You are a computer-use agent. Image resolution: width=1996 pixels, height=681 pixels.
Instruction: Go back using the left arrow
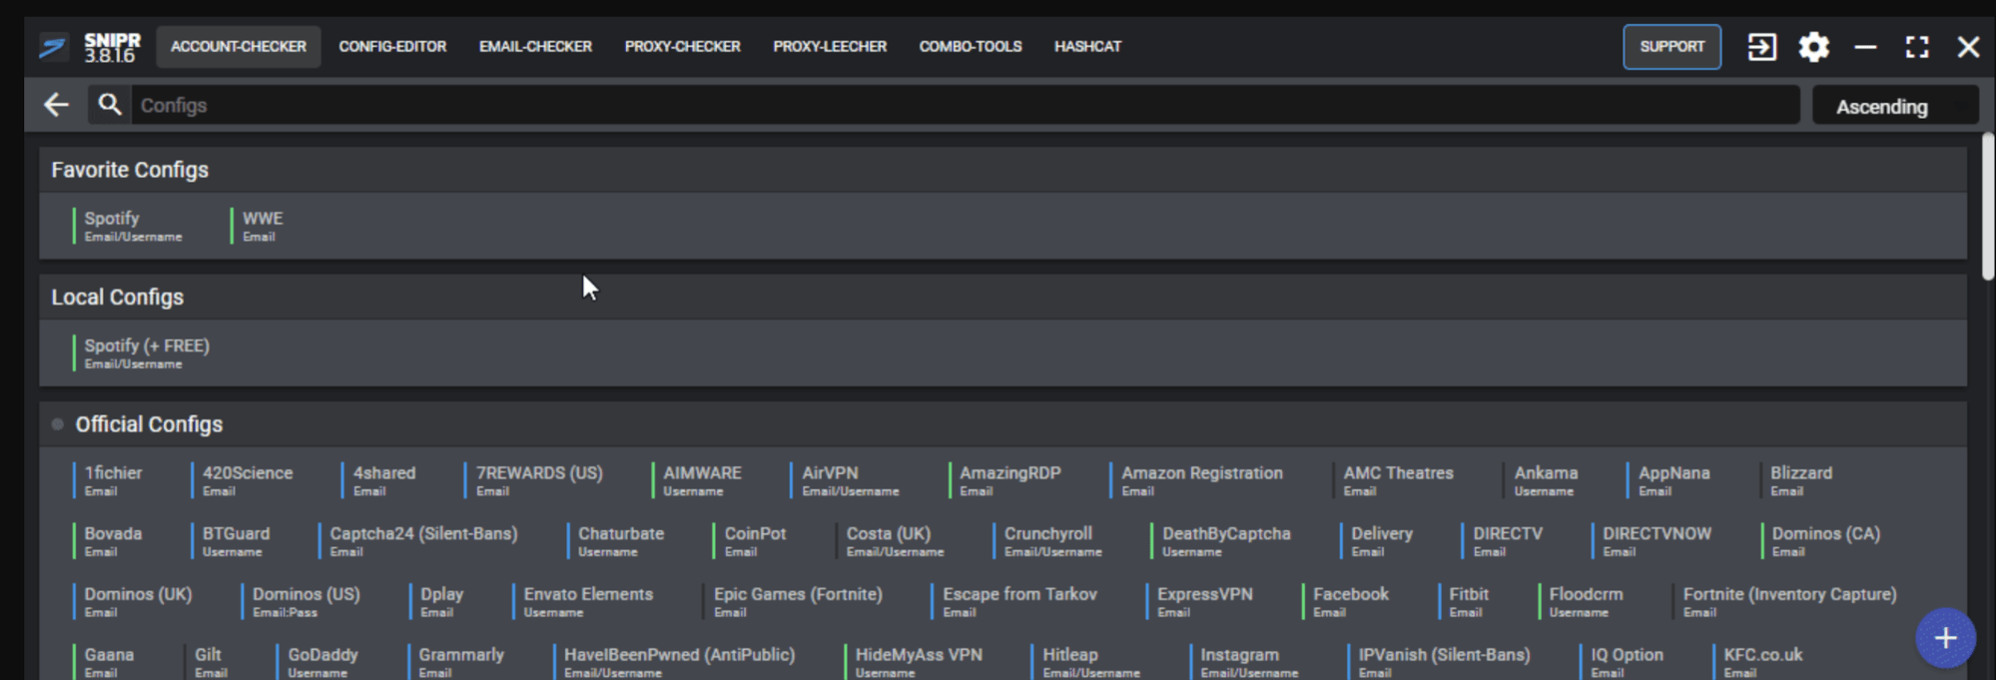57,105
